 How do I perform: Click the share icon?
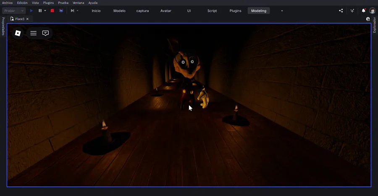coord(341,11)
